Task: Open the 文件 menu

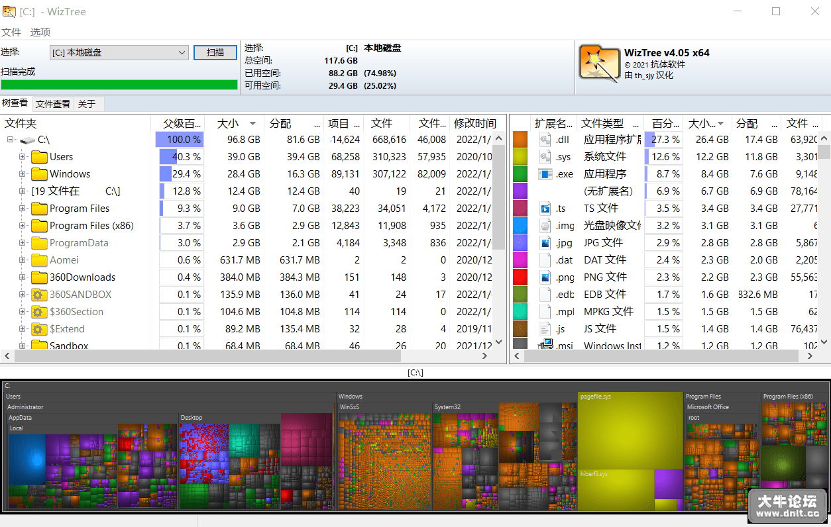Action: click(11, 32)
